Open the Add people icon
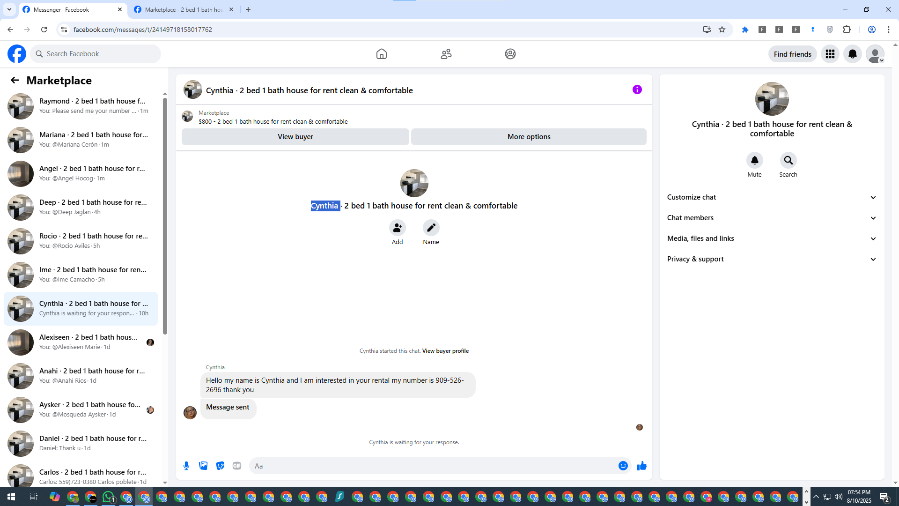This screenshot has height=506, width=899. pyautogui.click(x=397, y=228)
